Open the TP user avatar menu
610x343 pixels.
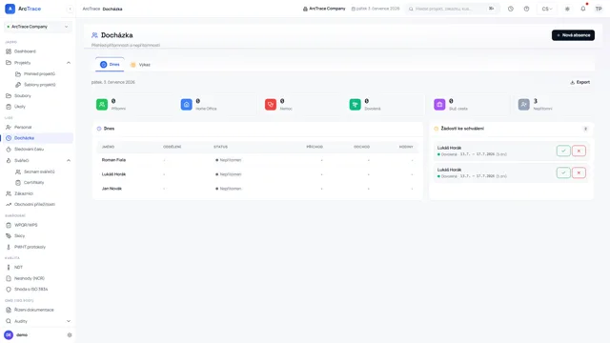pos(599,9)
